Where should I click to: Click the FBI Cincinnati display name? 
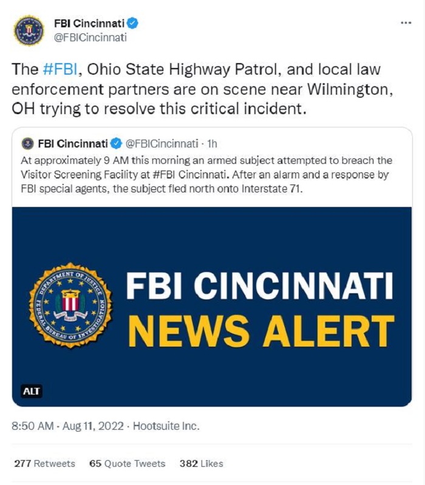point(89,23)
